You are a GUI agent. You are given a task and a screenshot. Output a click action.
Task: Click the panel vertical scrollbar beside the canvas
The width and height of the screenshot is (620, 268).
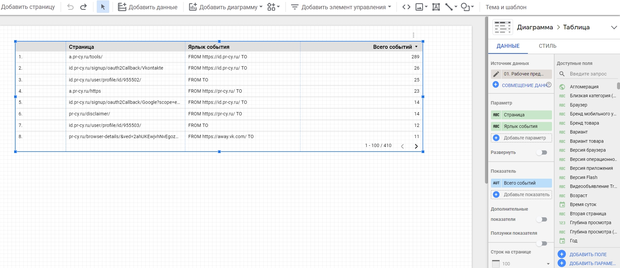coord(486,100)
